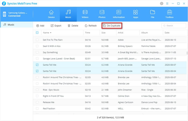The height and width of the screenshot is (121, 188).
Task: Select the song name Set Fire To The Rain
Action: [53, 40]
